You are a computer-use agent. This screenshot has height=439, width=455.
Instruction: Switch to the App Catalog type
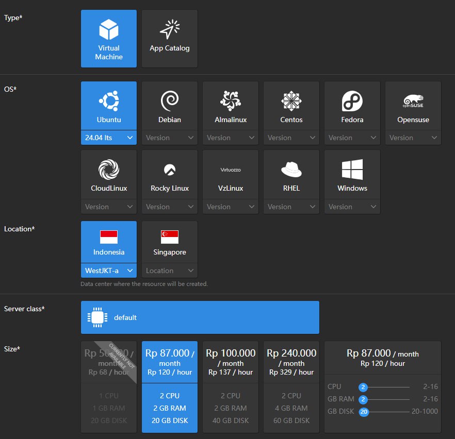(x=170, y=39)
